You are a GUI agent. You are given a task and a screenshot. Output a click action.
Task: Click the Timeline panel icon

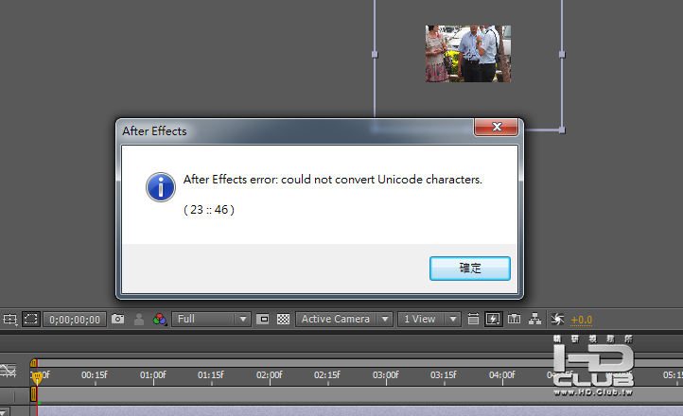pyautogui.click(x=514, y=319)
